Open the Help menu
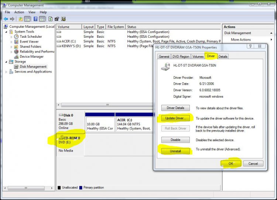The image size is (277, 200). [x=43, y=12]
